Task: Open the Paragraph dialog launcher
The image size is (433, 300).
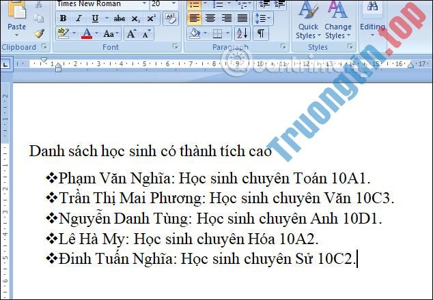Action: coord(283,46)
